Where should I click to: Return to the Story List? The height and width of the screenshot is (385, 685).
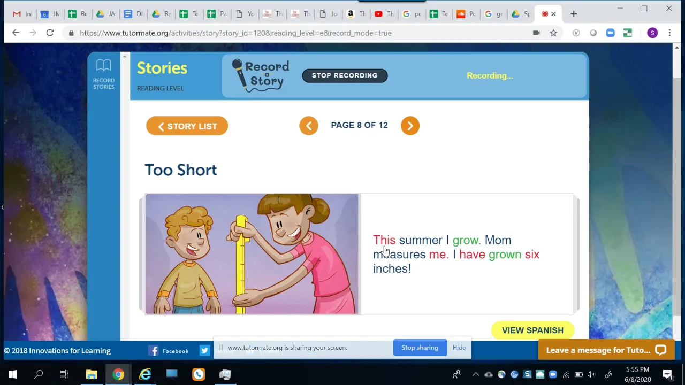187,126
